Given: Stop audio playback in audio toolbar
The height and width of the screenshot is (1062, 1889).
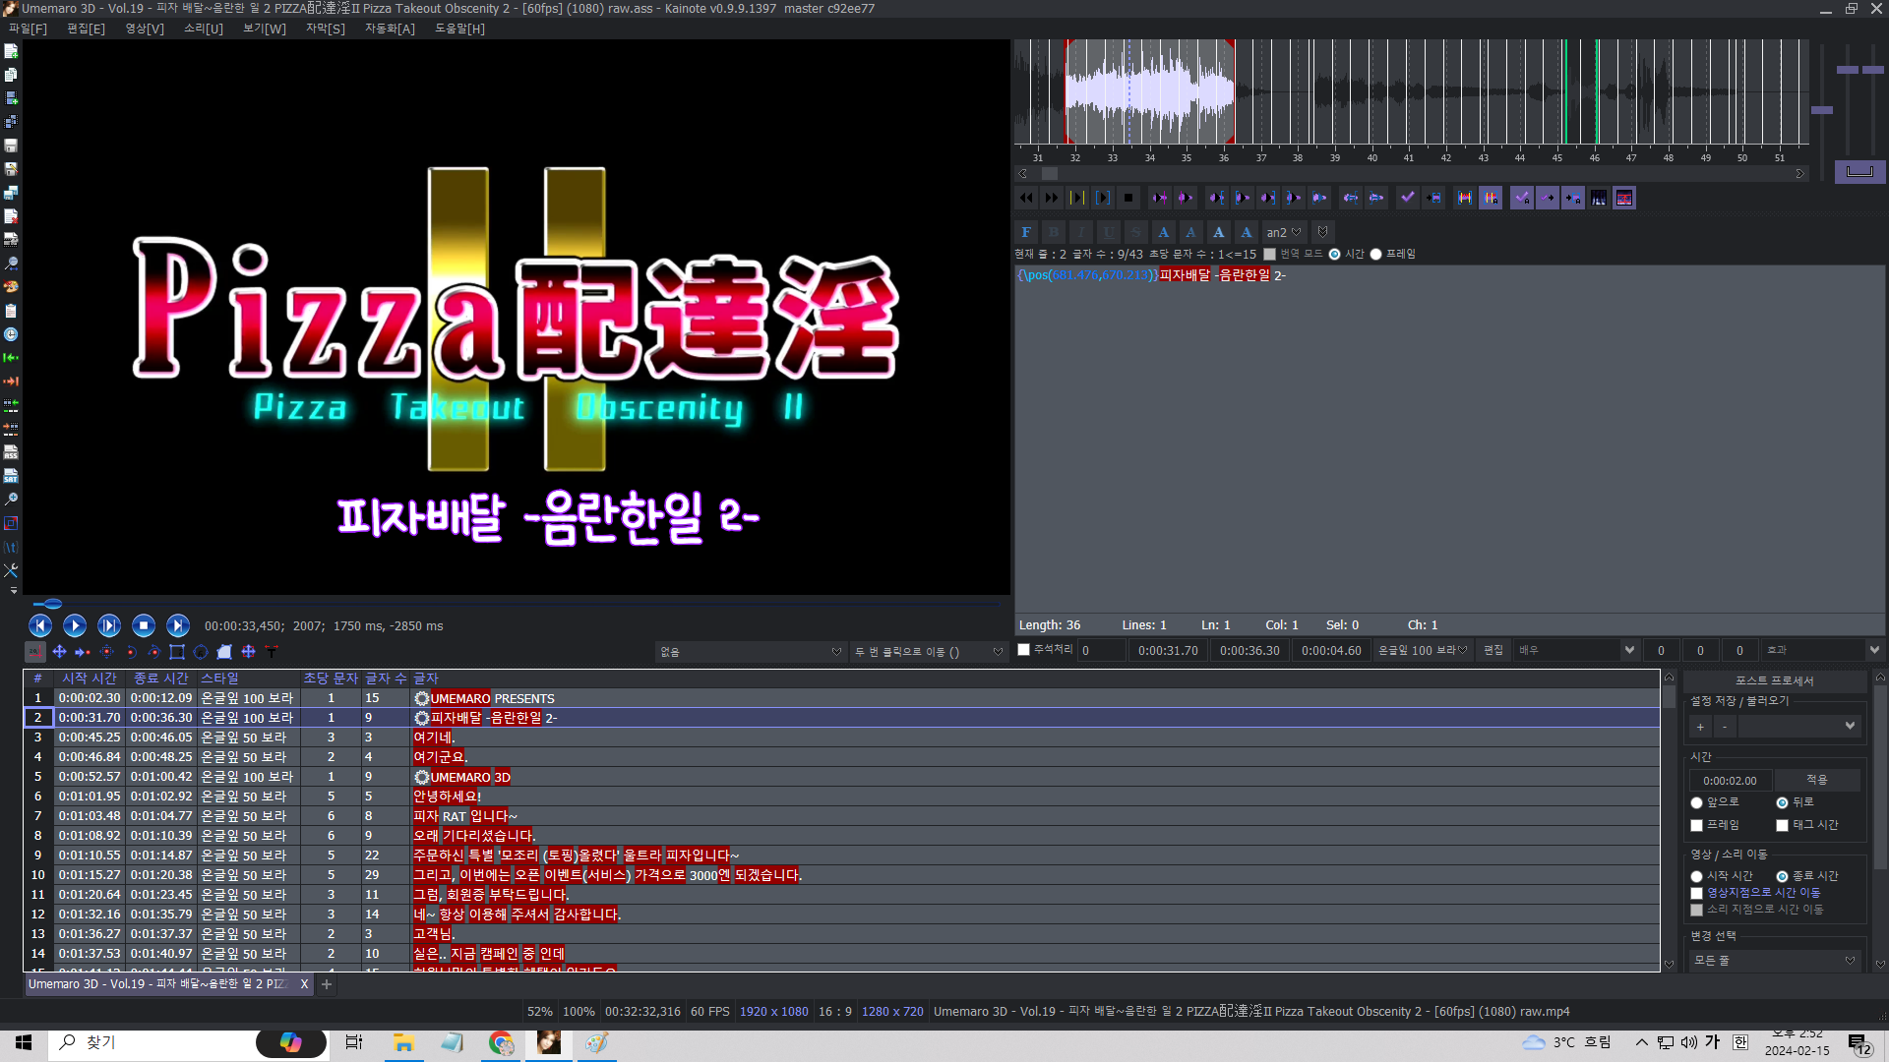Looking at the screenshot, I should point(1128,198).
